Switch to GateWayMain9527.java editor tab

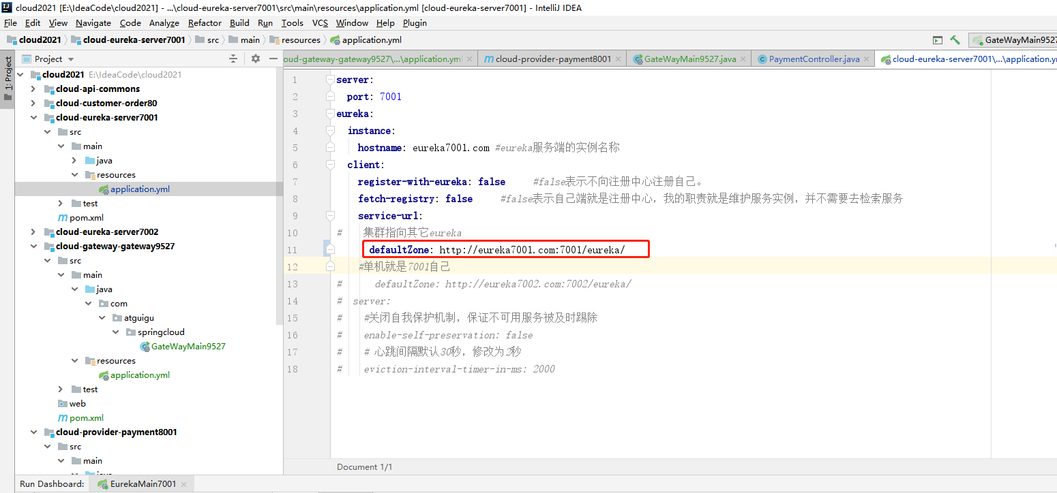[x=690, y=59]
